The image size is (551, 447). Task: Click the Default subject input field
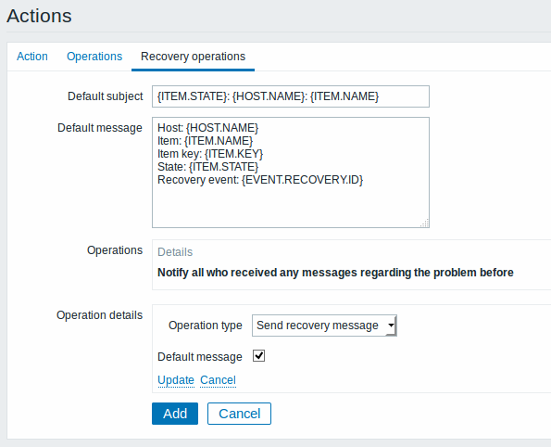coord(291,96)
